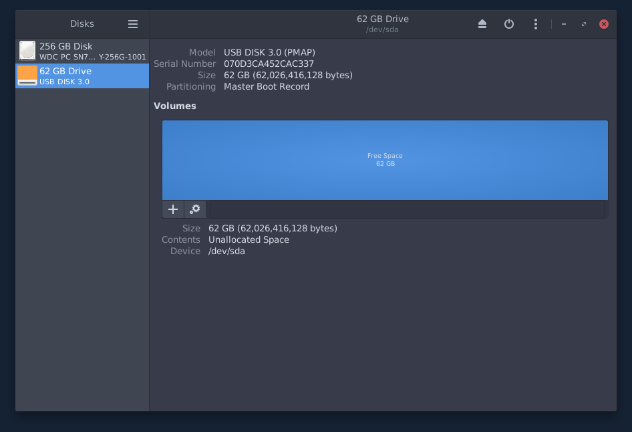This screenshot has height=432, width=632.
Task: Select the Free Space 62 GB volume block
Action: pos(385,160)
